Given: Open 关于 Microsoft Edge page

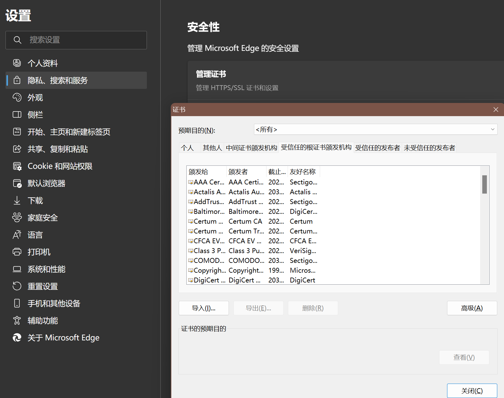Looking at the screenshot, I should tap(76, 338).
